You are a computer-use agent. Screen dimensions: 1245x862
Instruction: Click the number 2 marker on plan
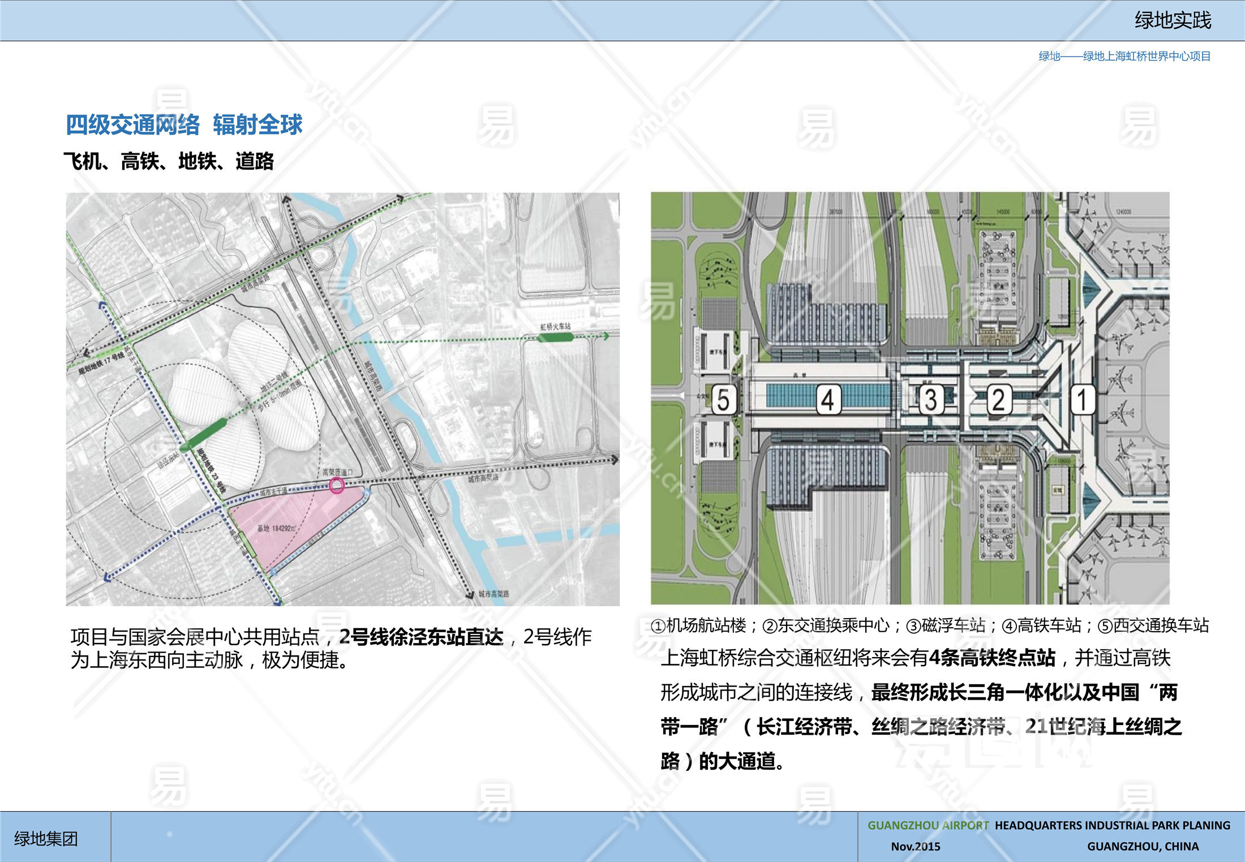(999, 400)
